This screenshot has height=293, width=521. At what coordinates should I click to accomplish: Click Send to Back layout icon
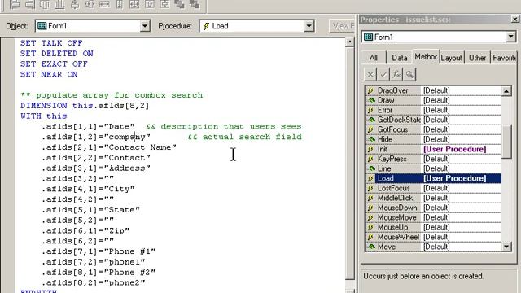195,4
